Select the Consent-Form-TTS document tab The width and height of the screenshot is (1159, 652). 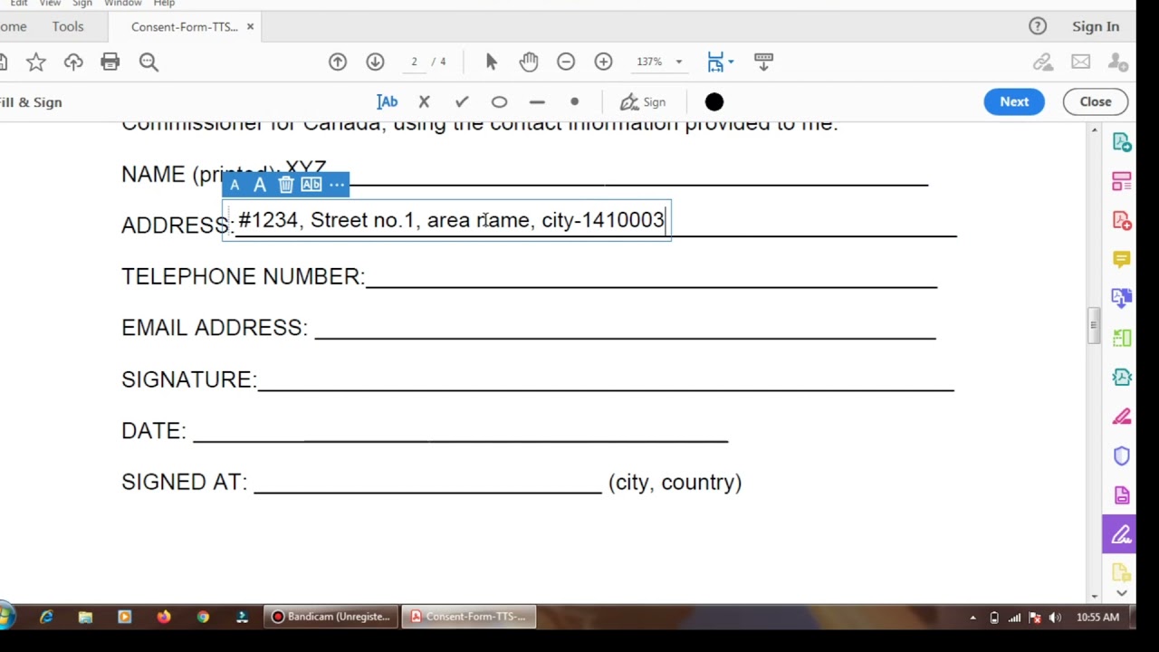(185, 26)
